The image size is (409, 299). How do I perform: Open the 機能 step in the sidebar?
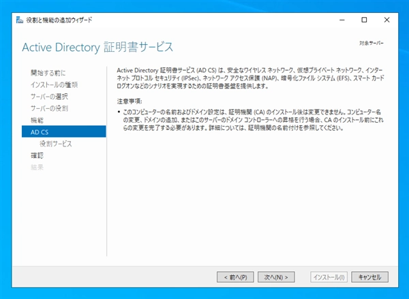click(x=37, y=120)
